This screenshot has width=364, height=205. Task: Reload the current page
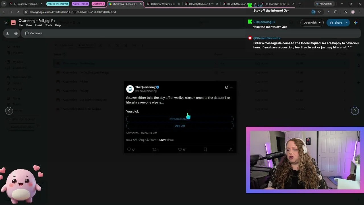18,12
